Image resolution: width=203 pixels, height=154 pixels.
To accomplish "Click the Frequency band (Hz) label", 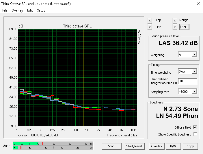I will click(122, 135).
